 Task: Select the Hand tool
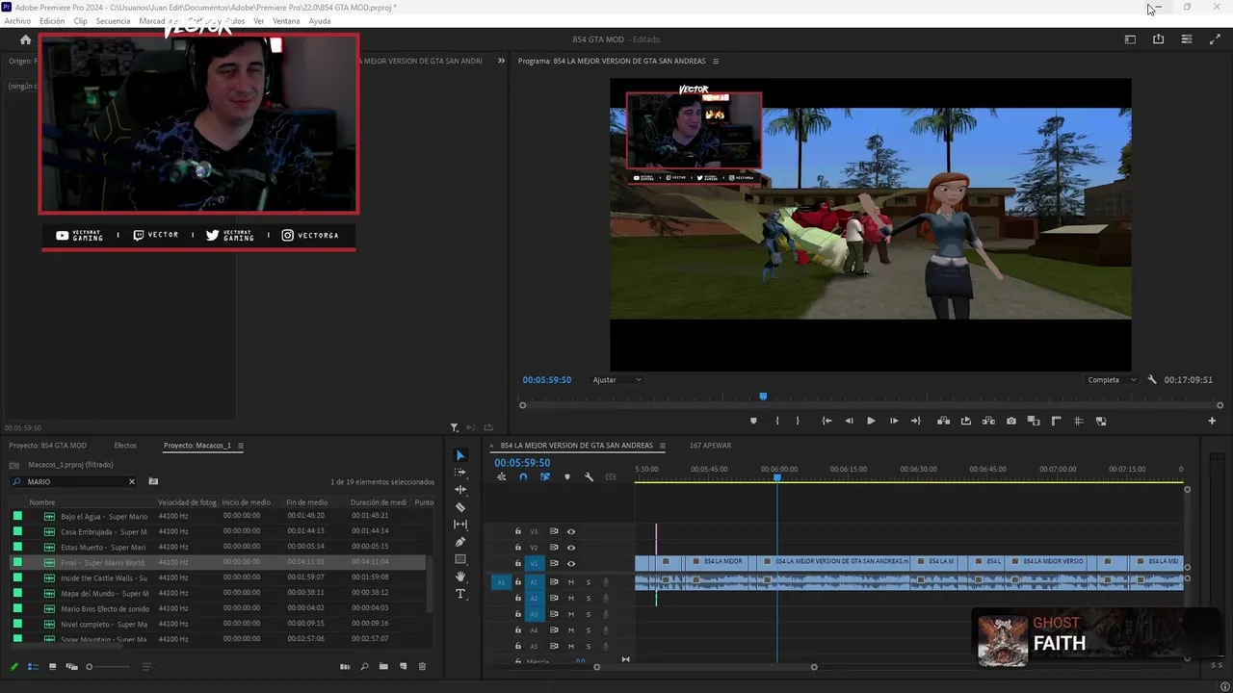pos(460,577)
